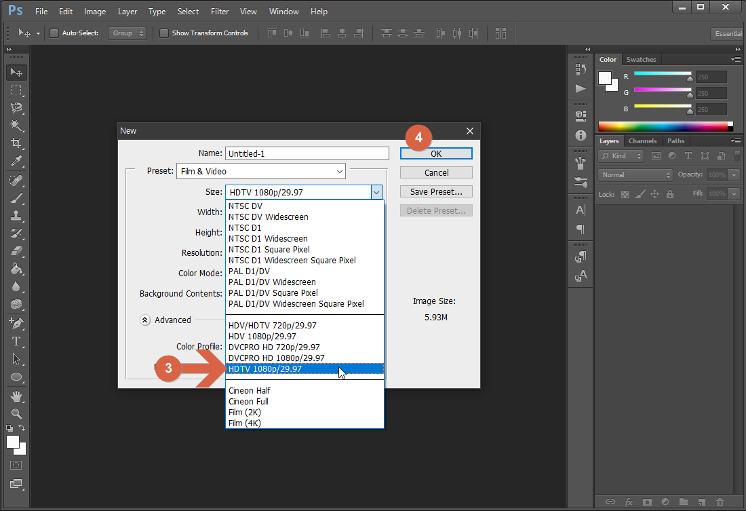
Task: Select the Rectangular Marquee tool
Action: pyautogui.click(x=17, y=90)
